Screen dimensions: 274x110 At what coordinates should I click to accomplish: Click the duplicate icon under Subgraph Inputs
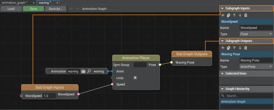[229, 15]
